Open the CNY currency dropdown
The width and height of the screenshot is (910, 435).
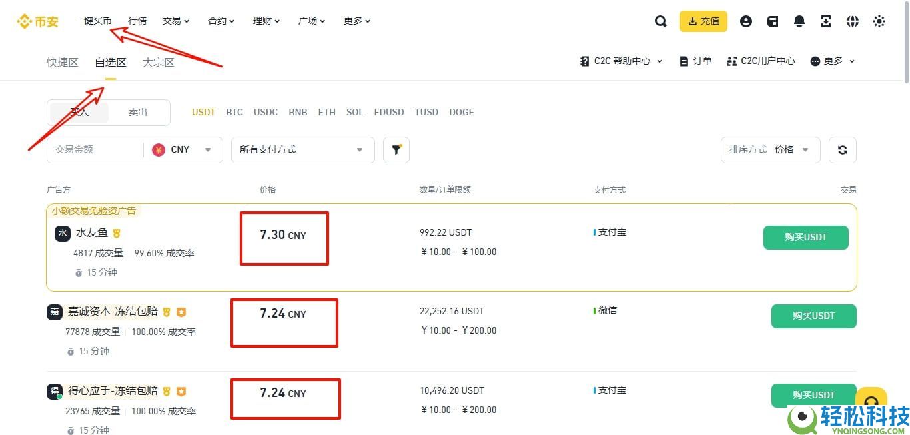tap(183, 149)
